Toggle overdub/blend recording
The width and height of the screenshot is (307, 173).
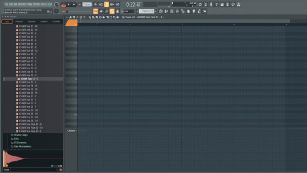click(112, 4)
